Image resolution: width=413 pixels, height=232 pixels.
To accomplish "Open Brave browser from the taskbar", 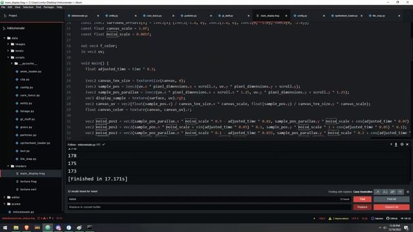I will [x=26, y=227].
